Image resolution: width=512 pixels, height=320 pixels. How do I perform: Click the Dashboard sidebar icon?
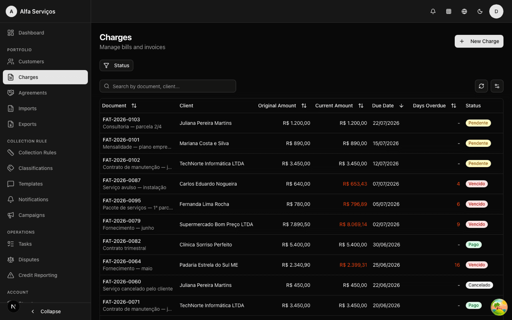click(11, 33)
